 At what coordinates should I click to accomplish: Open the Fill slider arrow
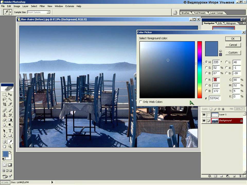click(243, 109)
